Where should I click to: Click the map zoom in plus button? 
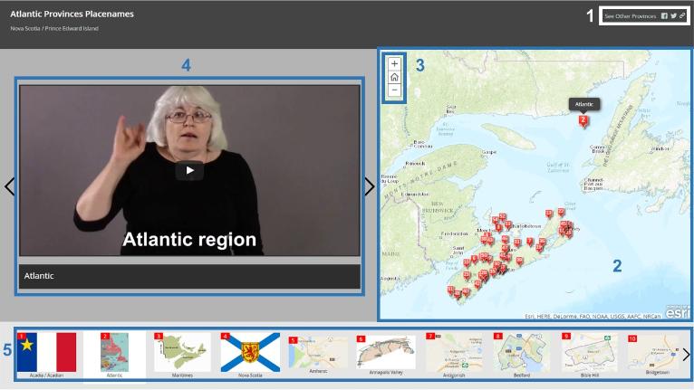point(394,63)
